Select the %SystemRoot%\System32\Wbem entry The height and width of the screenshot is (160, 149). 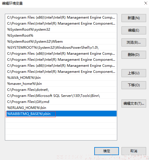click(61, 41)
